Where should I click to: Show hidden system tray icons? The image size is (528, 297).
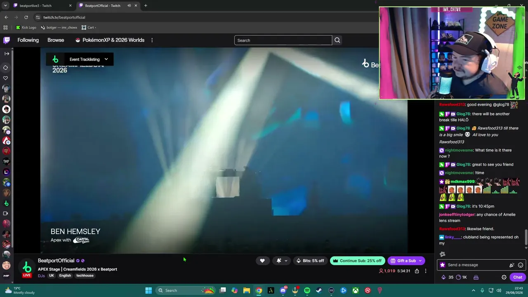click(x=473, y=290)
